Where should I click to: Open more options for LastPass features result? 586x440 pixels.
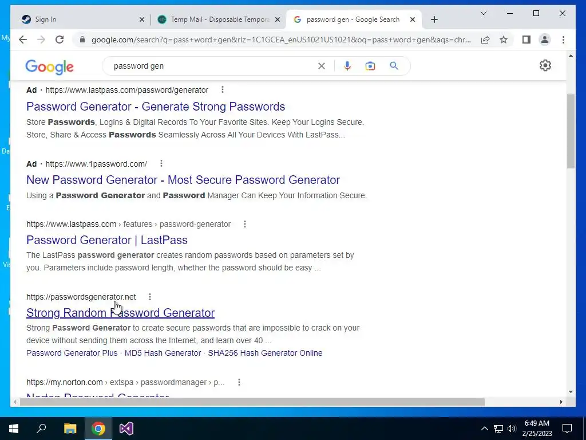coord(245,224)
